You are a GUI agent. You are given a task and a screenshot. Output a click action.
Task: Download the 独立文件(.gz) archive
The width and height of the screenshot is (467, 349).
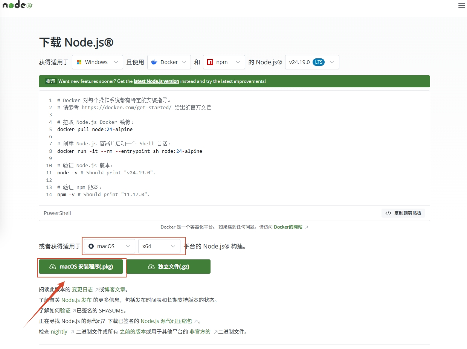click(x=168, y=267)
